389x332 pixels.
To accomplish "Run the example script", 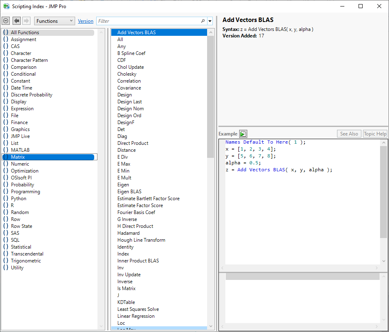I will [x=243, y=134].
